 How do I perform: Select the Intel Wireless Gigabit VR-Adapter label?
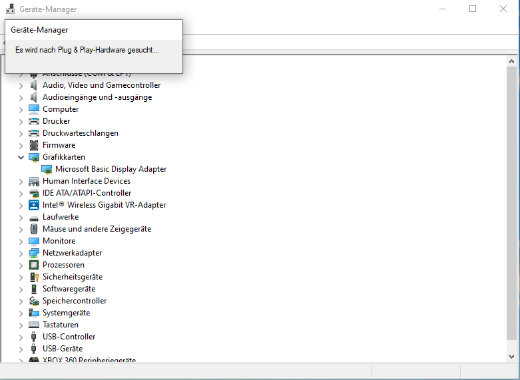point(104,205)
